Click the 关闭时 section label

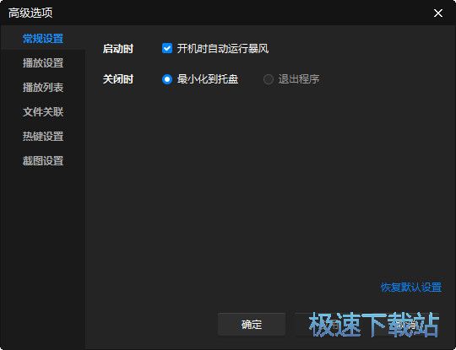click(x=117, y=79)
